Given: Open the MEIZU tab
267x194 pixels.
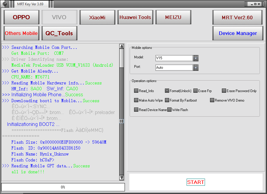Looking at the screenshot, I should [173, 17].
